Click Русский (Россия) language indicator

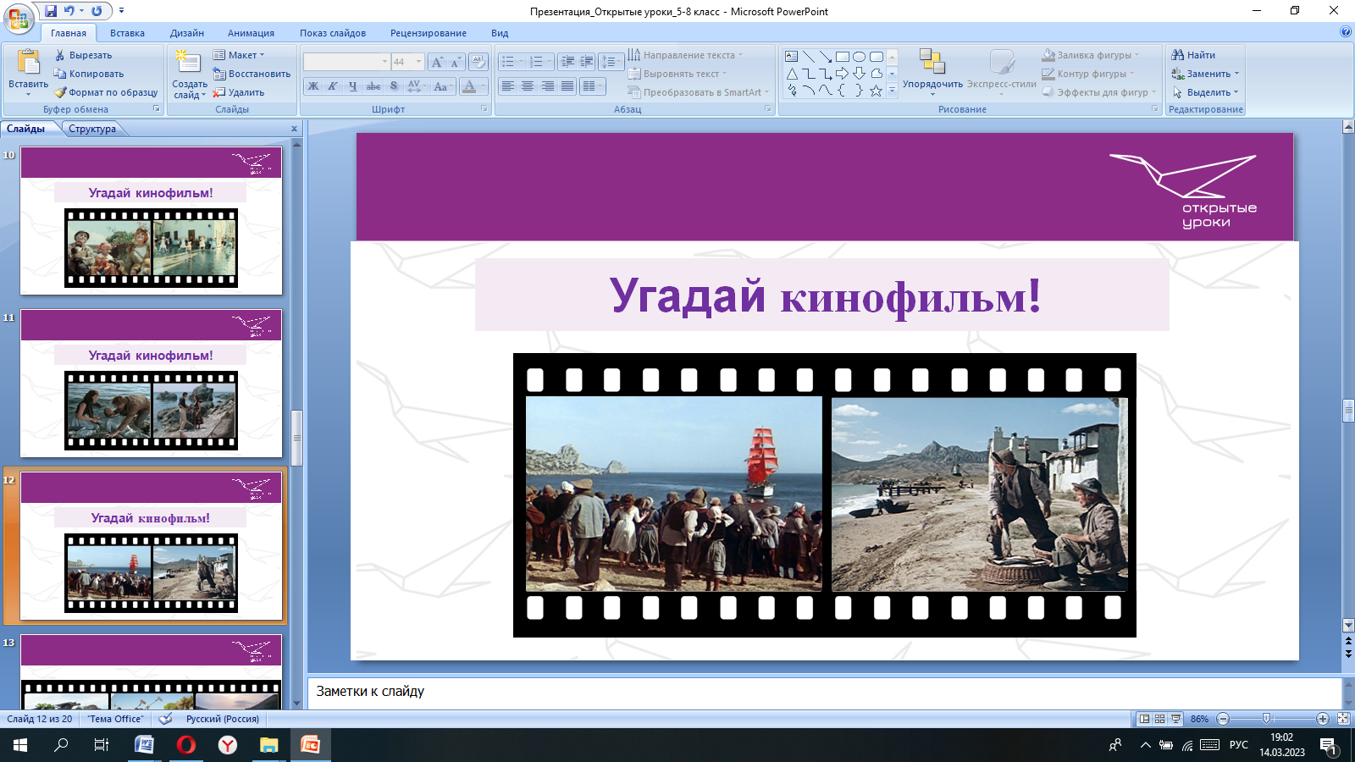click(223, 719)
